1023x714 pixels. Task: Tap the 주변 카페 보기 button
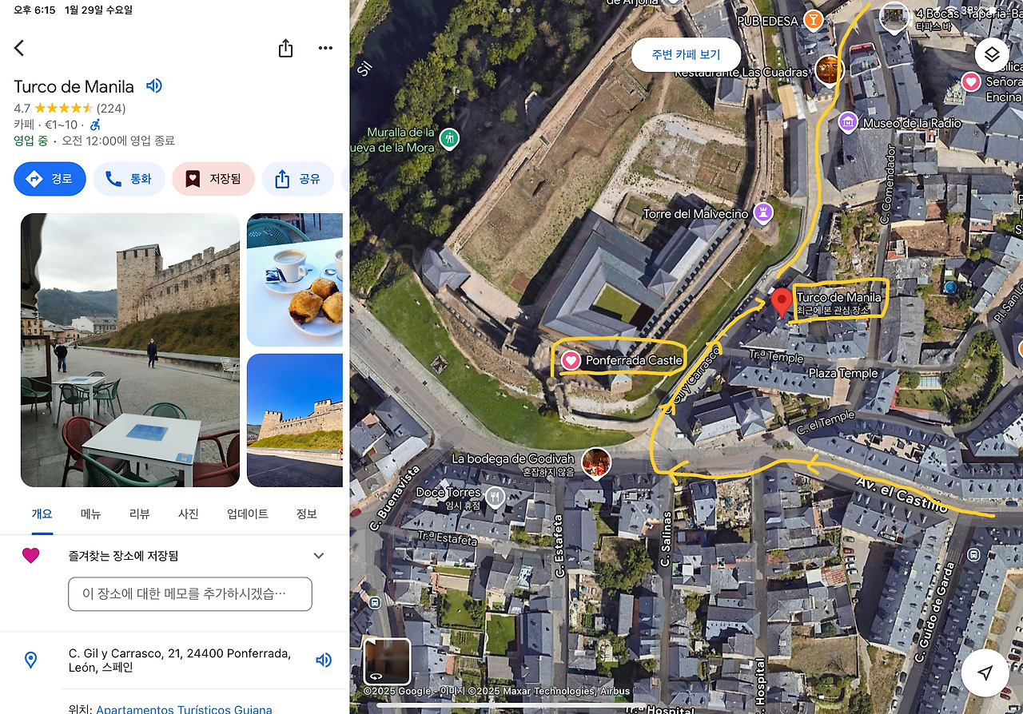[686, 54]
